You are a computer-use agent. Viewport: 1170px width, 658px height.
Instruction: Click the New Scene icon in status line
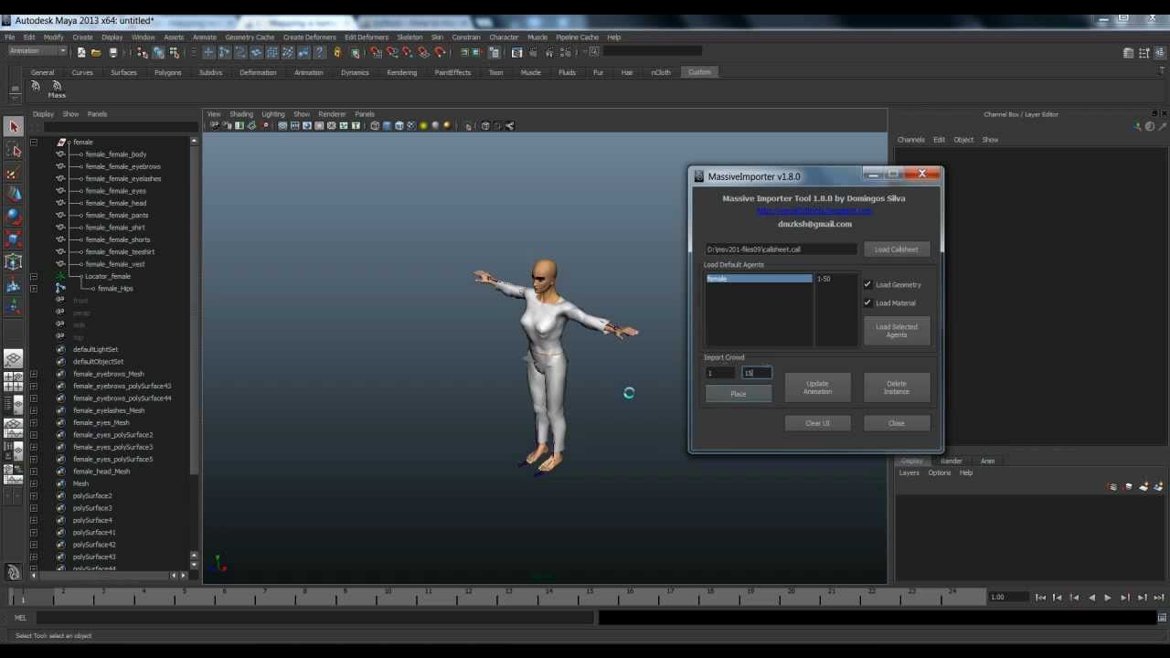[x=81, y=52]
